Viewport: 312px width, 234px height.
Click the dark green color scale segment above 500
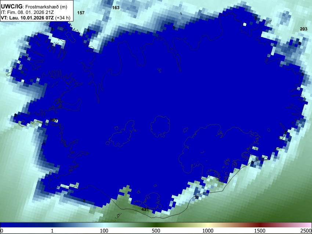coord(156,225)
